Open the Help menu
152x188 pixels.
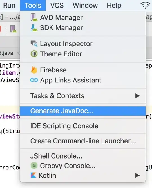(114, 5)
